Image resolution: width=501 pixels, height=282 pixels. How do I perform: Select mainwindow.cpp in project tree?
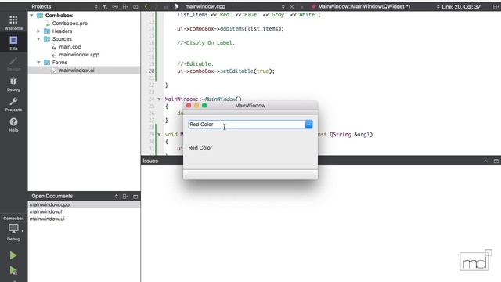tap(79, 55)
